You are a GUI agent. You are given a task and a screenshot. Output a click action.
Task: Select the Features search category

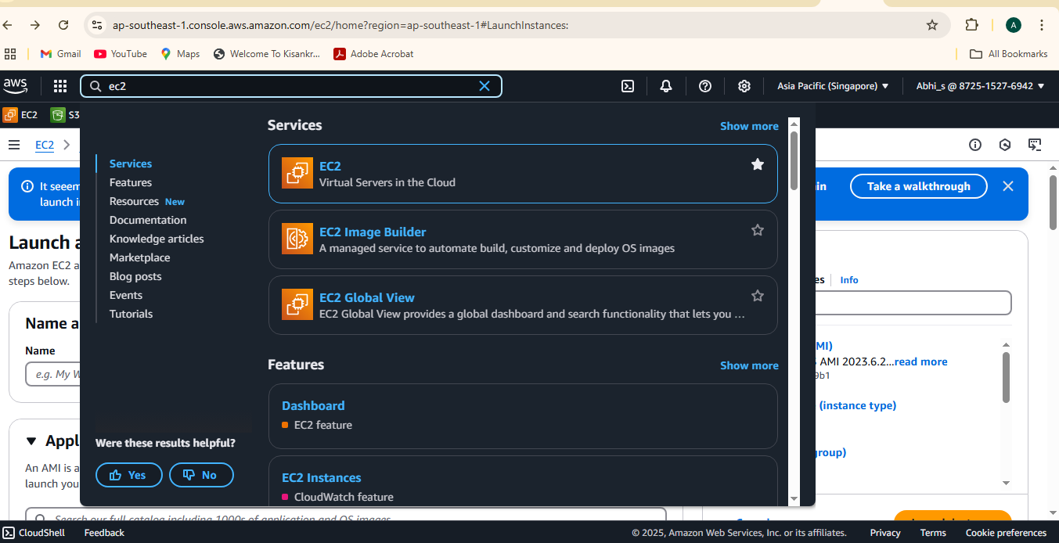coord(131,182)
